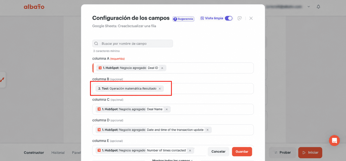Toggle the Vista limpia switch
Image resolution: width=346 pixels, height=161 pixels.
pyautogui.click(x=229, y=18)
